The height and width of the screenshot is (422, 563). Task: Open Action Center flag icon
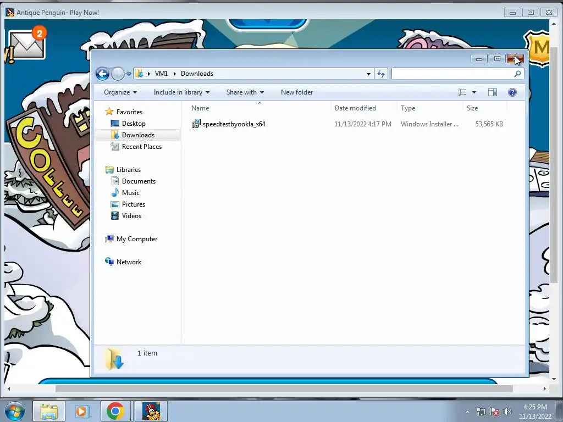(x=494, y=412)
